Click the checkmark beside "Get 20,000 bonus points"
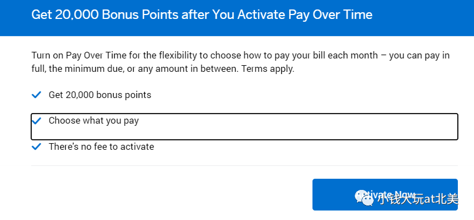The width and height of the screenshot is (474, 220). 36,95
